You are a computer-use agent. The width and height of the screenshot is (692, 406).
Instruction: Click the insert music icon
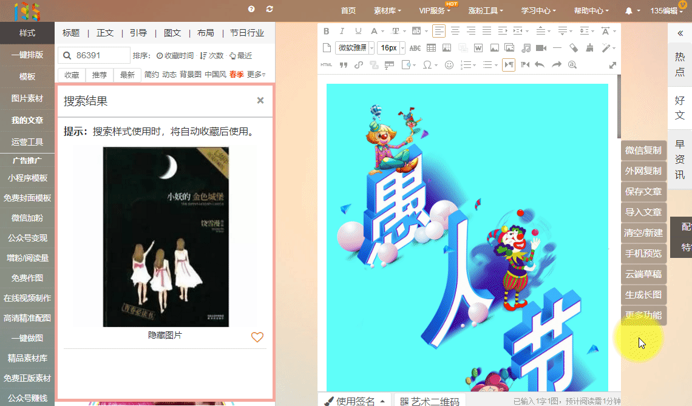point(526,48)
